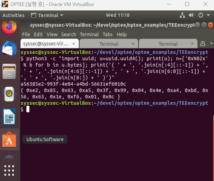
Task: Click the new tab icon button
Action: click(203, 44)
